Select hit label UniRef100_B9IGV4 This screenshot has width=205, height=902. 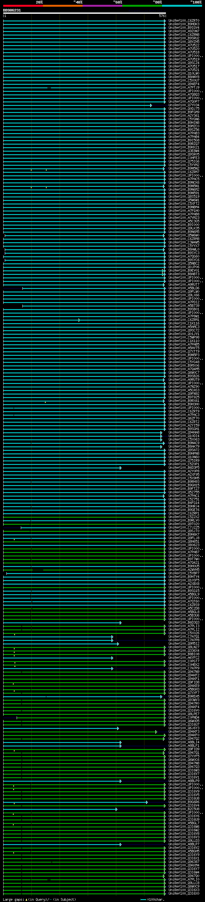(x=184, y=28)
